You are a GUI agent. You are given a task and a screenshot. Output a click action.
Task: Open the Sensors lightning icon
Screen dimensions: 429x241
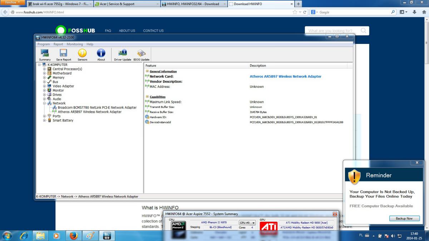[82, 55]
